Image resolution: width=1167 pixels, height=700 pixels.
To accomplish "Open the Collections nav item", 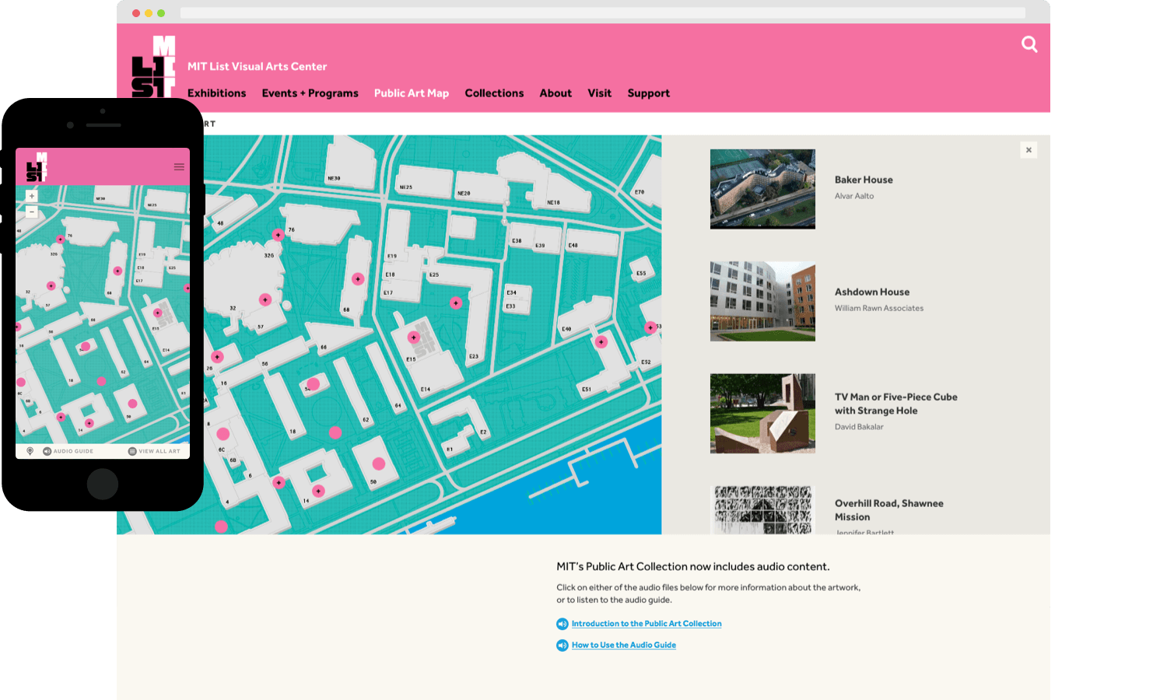I will (494, 93).
